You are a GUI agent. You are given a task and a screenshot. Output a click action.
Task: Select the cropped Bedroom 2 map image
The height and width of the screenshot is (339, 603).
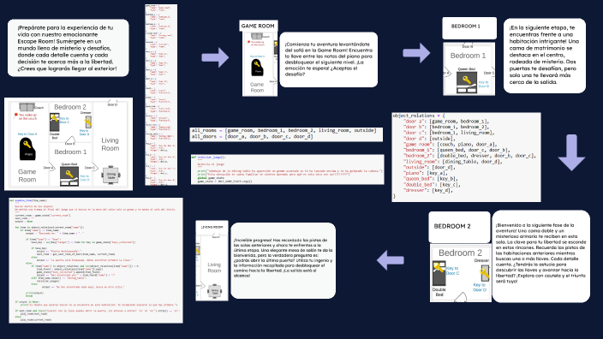click(461, 273)
